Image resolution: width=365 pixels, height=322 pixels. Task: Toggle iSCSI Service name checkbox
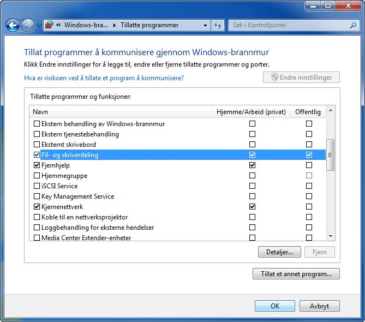click(37, 186)
